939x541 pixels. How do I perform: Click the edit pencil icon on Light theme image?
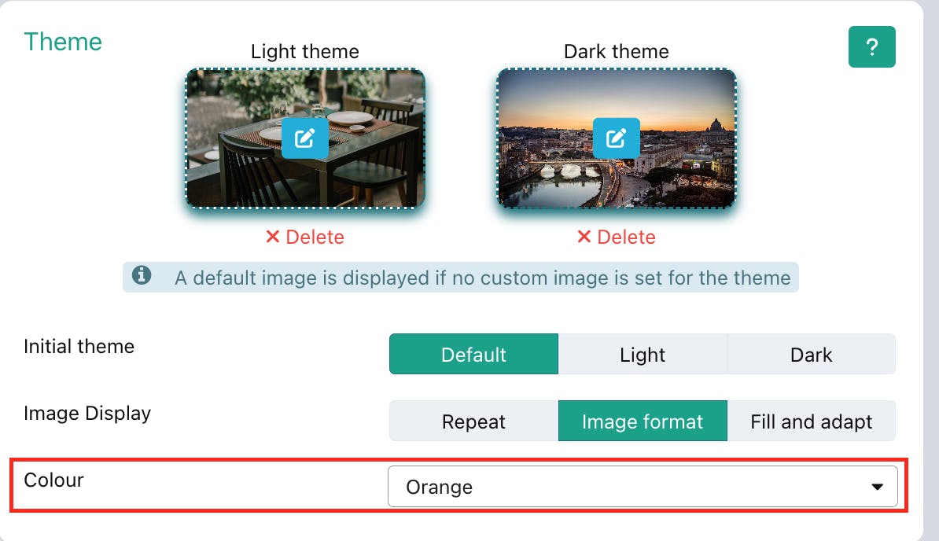305,138
